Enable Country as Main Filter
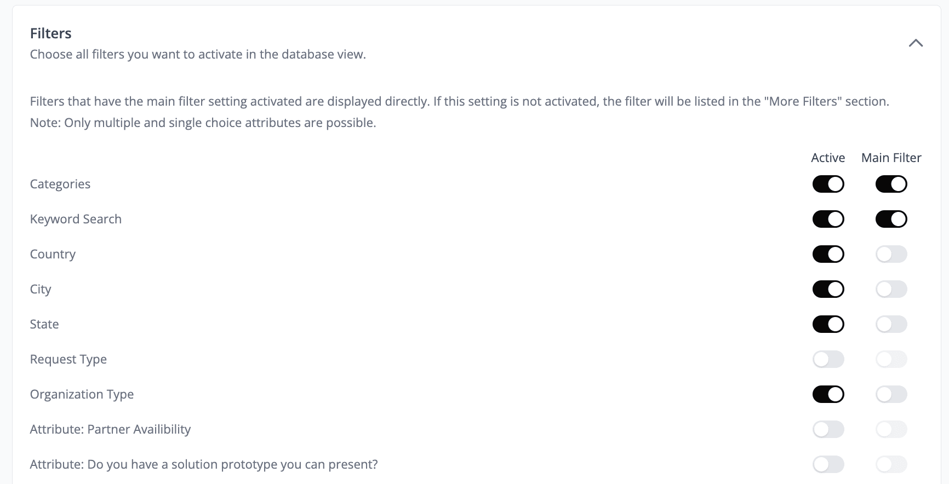Screen dimensions: 949x484 tap(891, 254)
